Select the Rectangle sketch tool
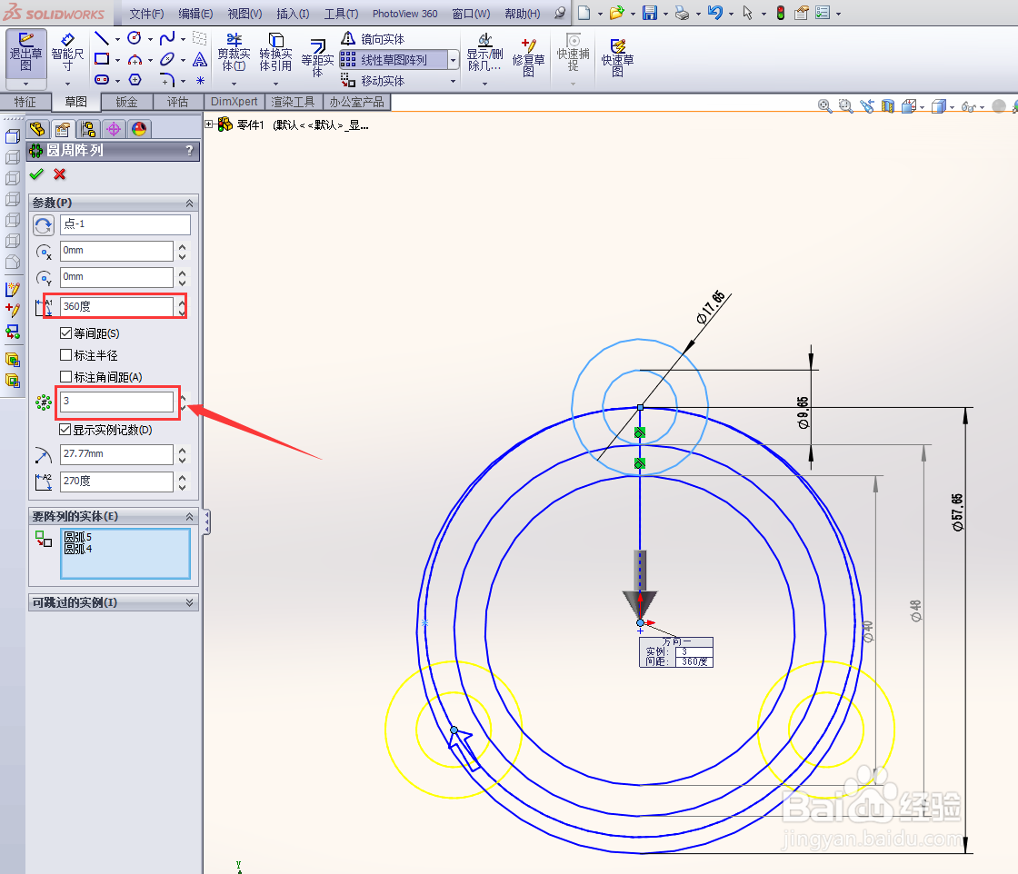Viewport: 1018px width, 874px height. (101, 59)
